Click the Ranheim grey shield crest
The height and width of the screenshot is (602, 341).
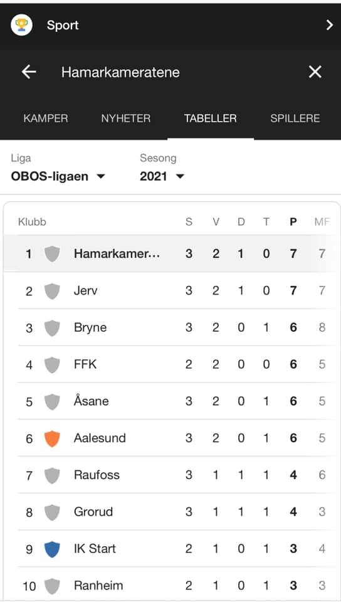[x=52, y=586]
